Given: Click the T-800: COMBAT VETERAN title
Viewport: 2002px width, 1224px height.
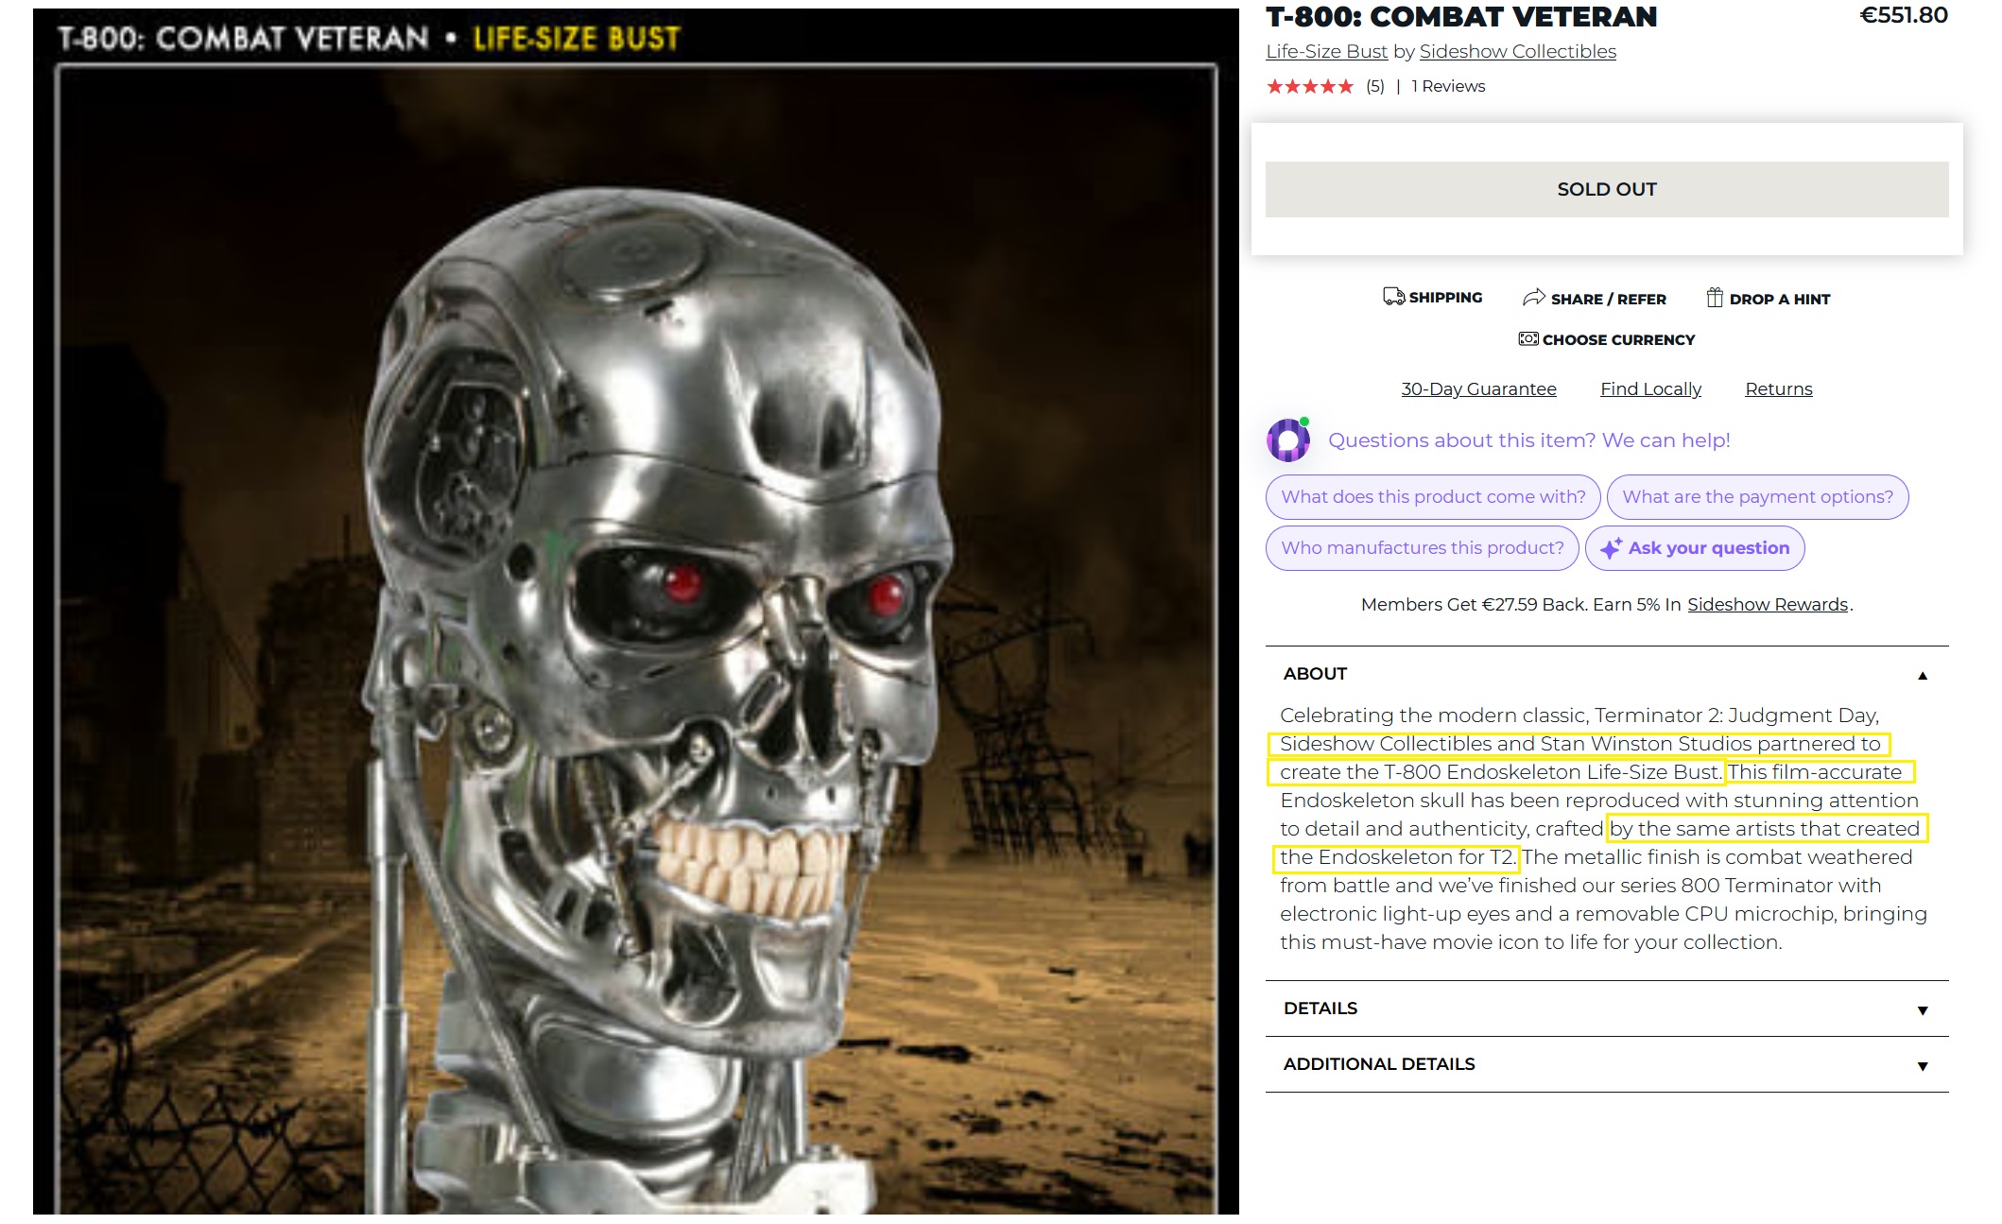Looking at the screenshot, I should pos(1461,17).
